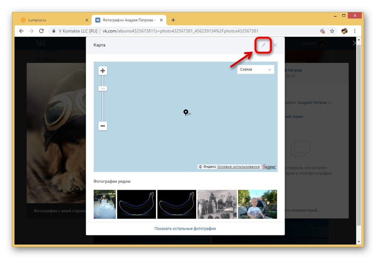
Task: Click the VK logo in page header
Action: (x=41, y=43)
